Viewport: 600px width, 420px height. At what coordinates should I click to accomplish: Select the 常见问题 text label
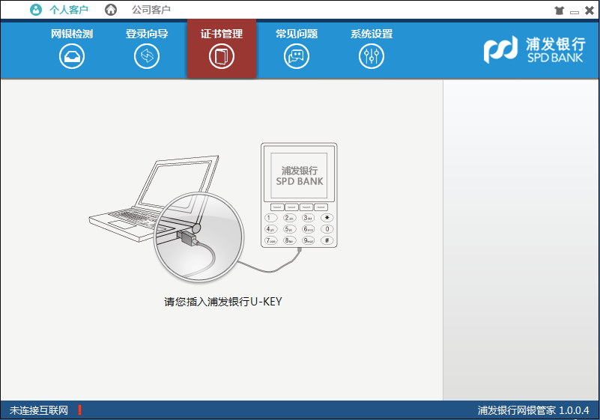click(297, 34)
